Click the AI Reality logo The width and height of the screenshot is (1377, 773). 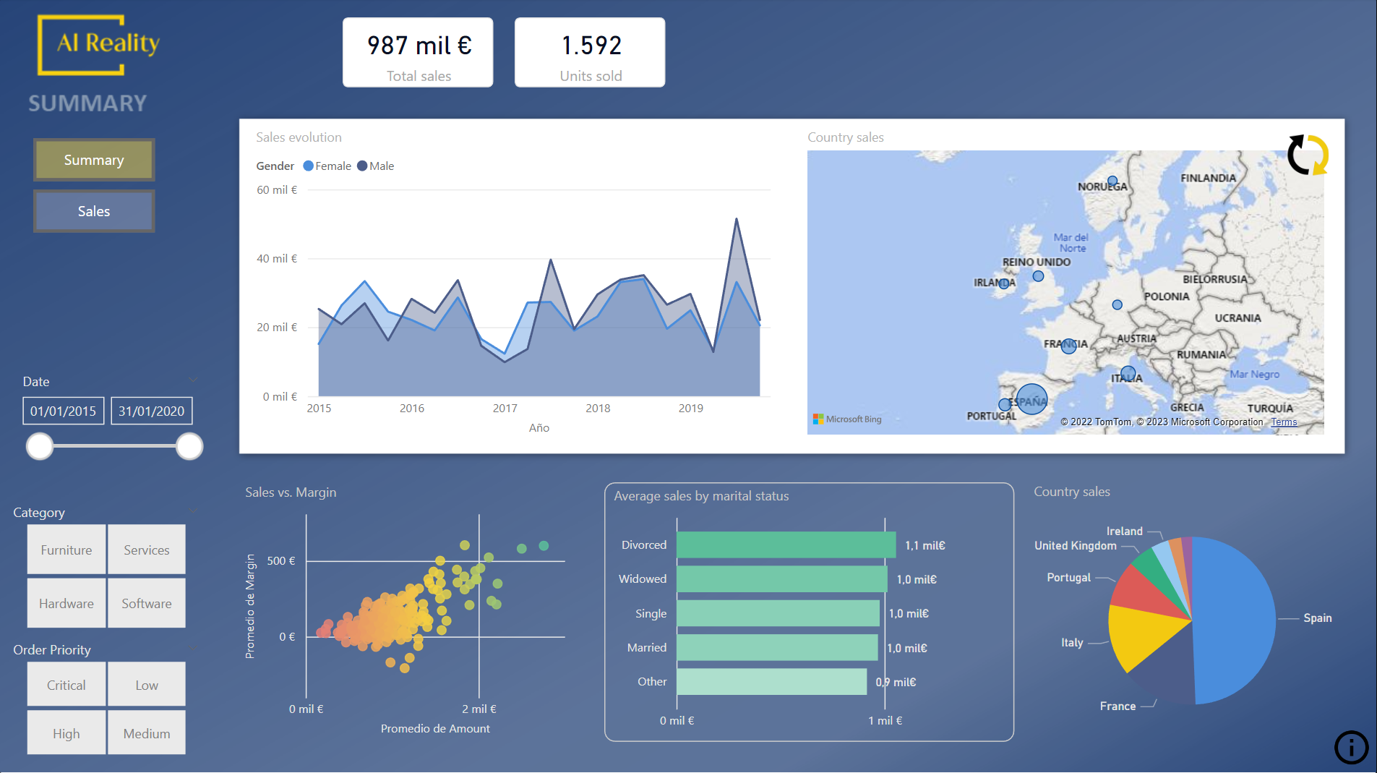[98, 45]
